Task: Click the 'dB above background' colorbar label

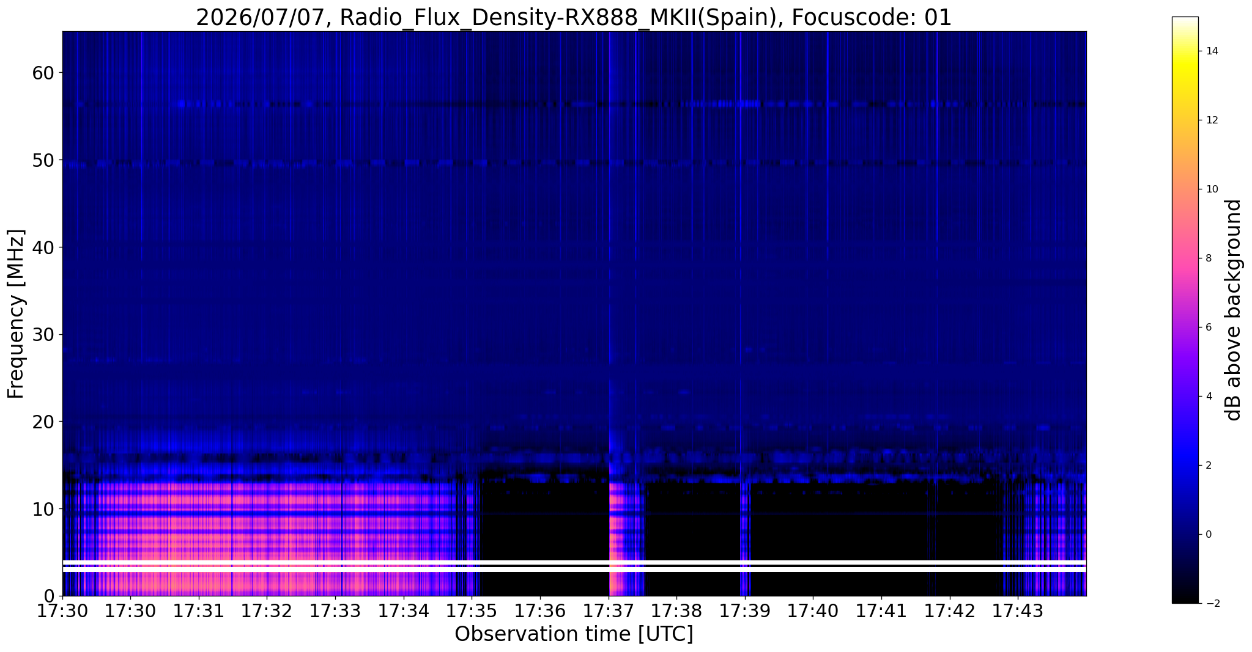Action: point(1234,310)
